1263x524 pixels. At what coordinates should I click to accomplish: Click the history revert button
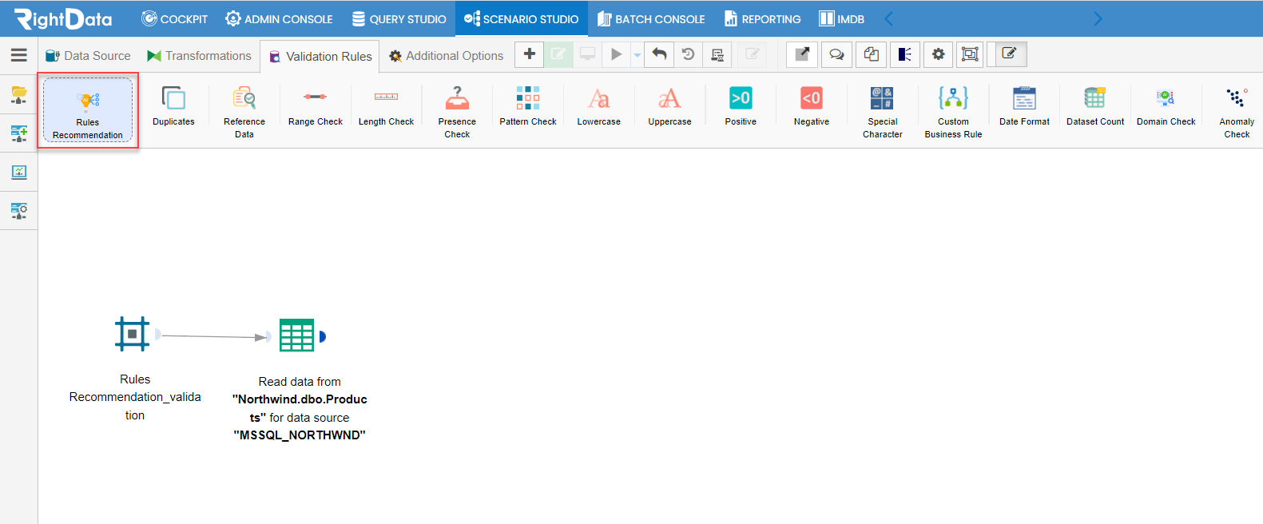point(688,54)
